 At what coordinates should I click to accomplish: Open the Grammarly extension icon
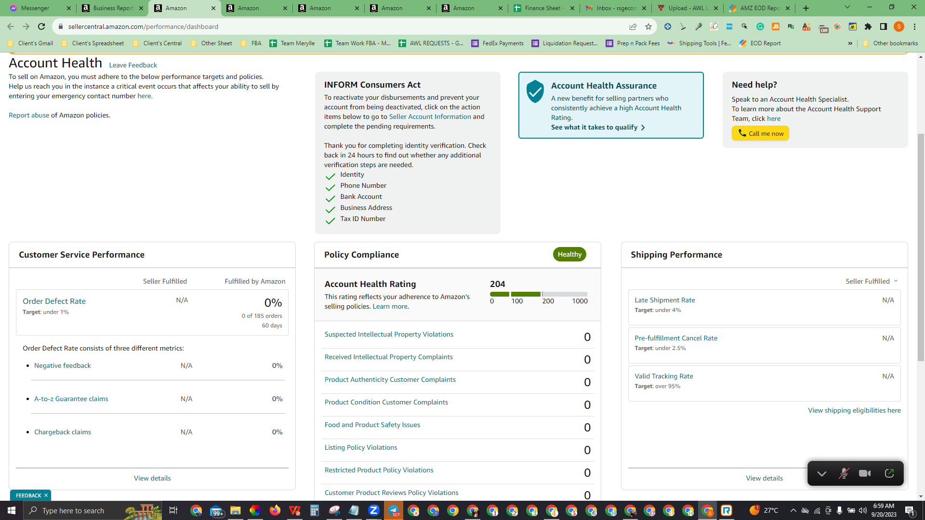tap(760, 26)
